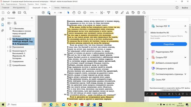
Task: Open Windows Start menu
Action: click(x=3, y=104)
